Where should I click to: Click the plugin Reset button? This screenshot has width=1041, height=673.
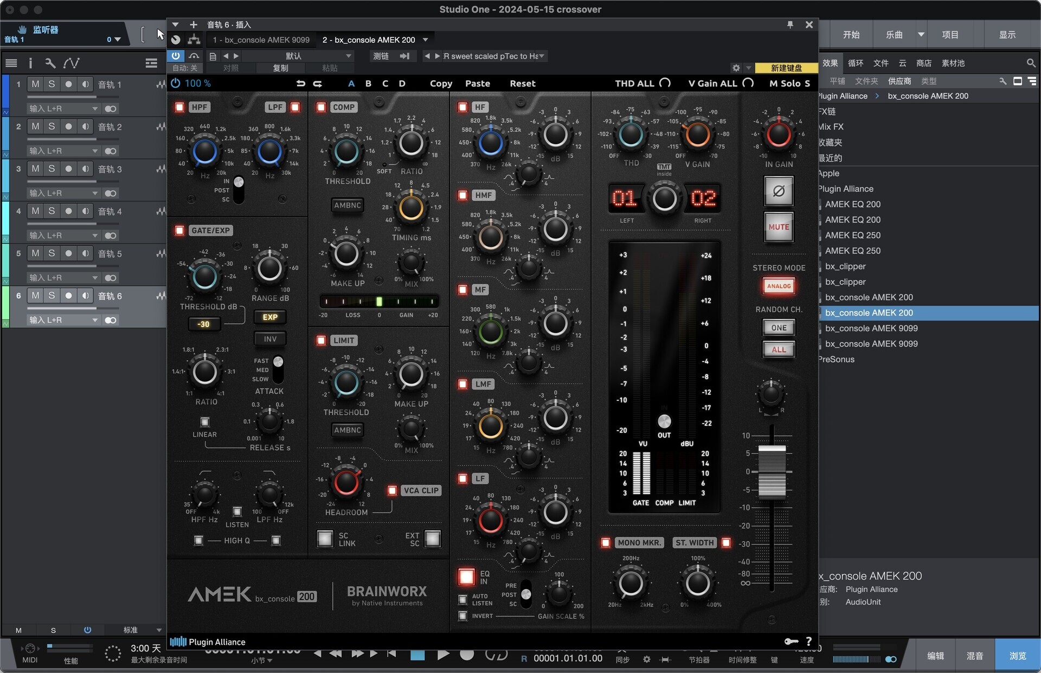point(522,84)
